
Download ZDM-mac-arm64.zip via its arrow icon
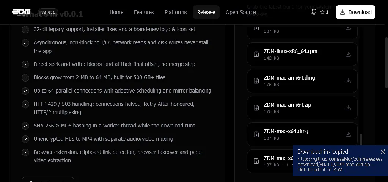point(348,108)
